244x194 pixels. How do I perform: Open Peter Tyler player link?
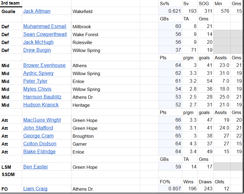(35, 81)
